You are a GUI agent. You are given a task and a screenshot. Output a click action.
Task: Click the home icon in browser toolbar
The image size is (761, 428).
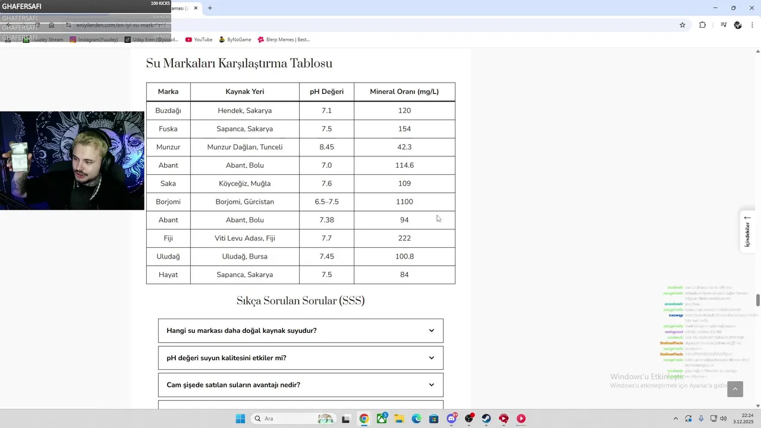pyautogui.click(x=52, y=25)
